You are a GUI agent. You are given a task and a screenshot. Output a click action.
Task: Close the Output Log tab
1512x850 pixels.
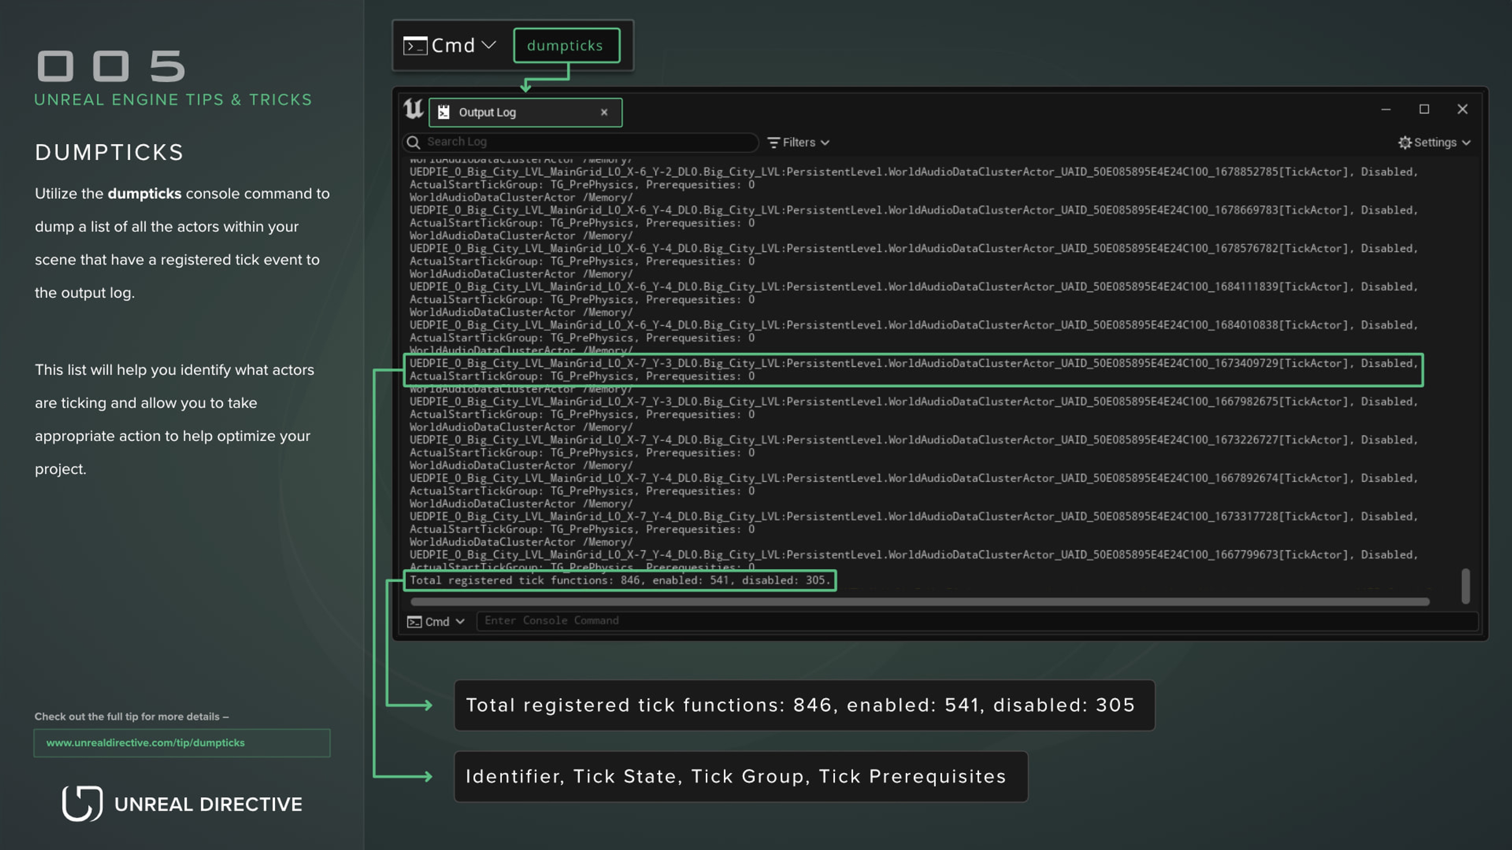(604, 112)
